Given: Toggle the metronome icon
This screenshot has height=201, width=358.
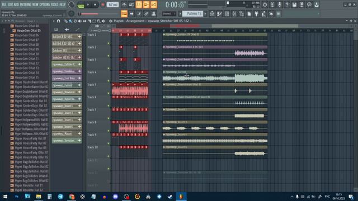Looking at the screenshot, I should pos(124,4).
